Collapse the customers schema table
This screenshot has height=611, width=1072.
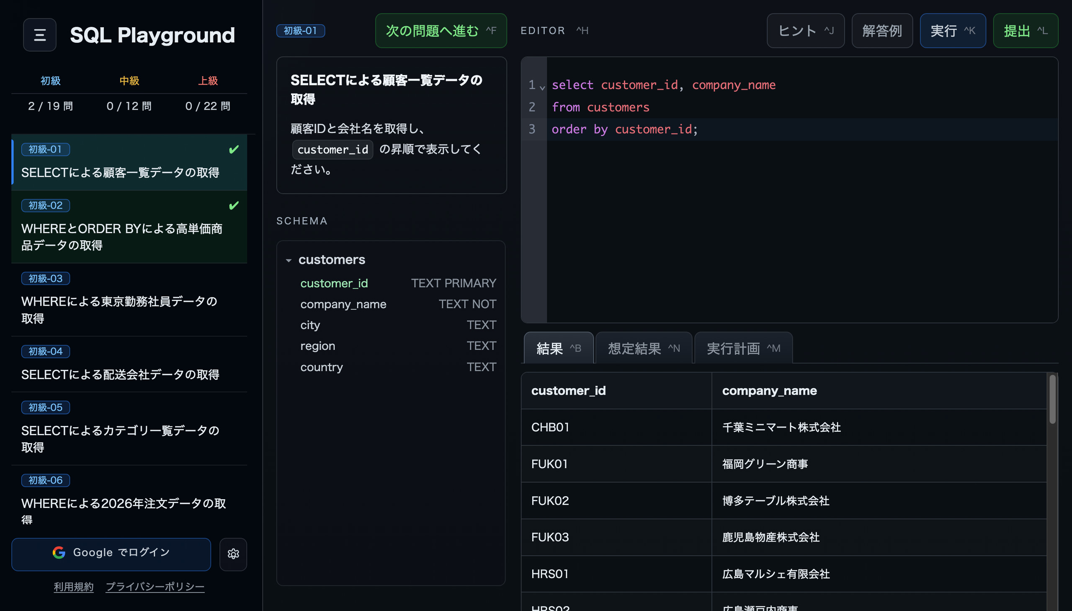[289, 260]
